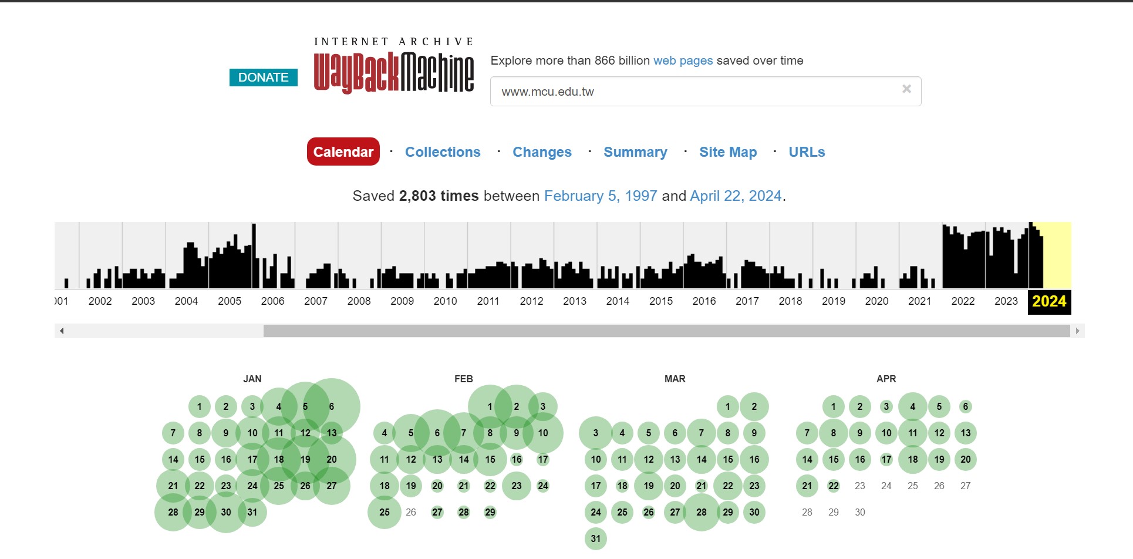This screenshot has height=559, width=1133.
Task: Open the Summary tab
Action: (635, 152)
